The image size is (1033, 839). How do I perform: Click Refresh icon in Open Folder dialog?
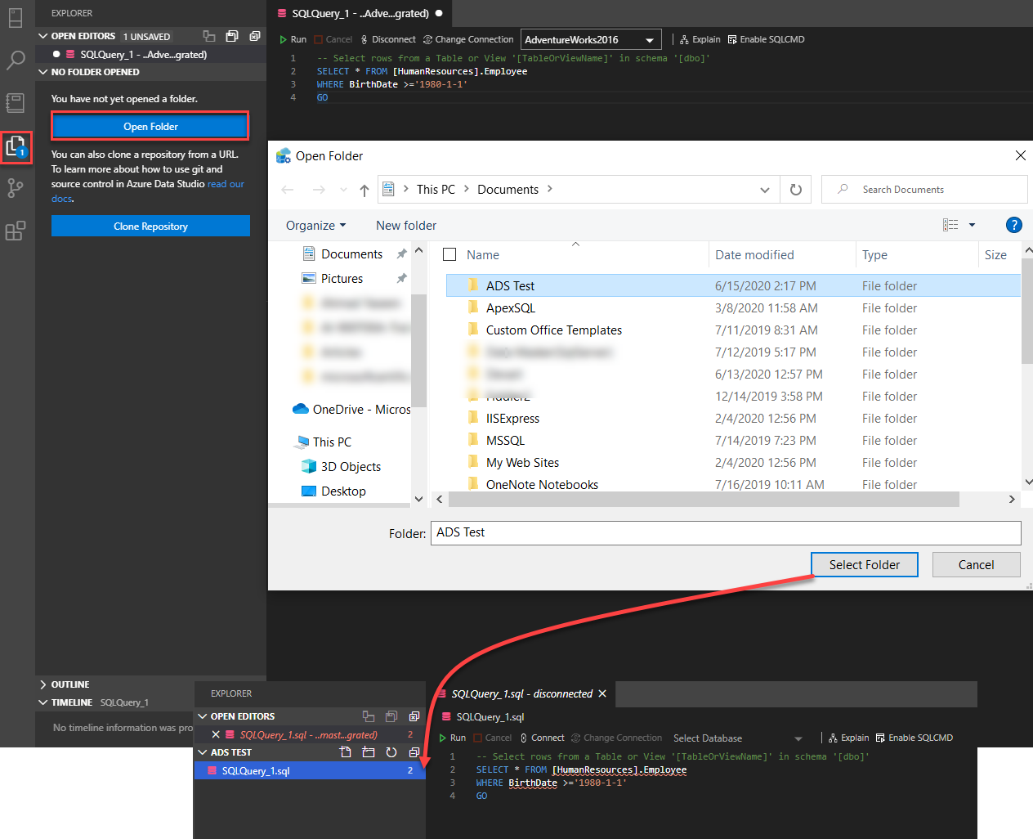click(x=796, y=190)
